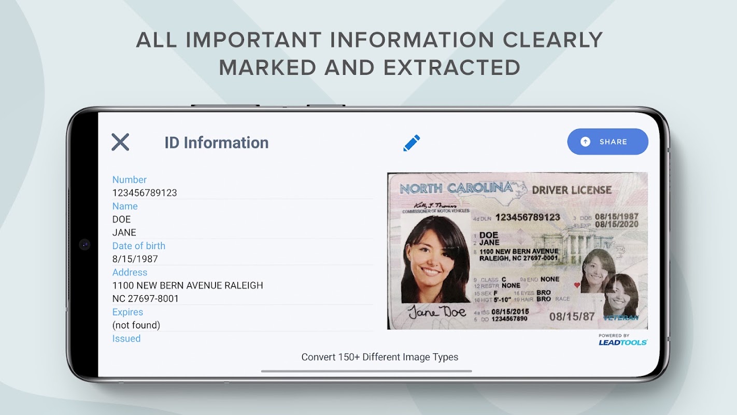This screenshot has width=737, height=415.
Task: Tap the Jane Doe signature on the license
Action: [437, 311]
